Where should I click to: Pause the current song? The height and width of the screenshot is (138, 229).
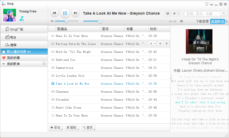click(x=65, y=13)
